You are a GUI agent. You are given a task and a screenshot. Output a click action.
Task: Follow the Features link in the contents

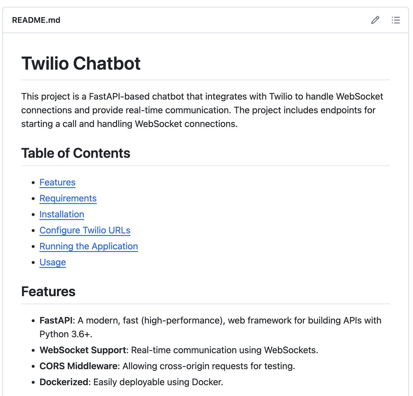[57, 182]
